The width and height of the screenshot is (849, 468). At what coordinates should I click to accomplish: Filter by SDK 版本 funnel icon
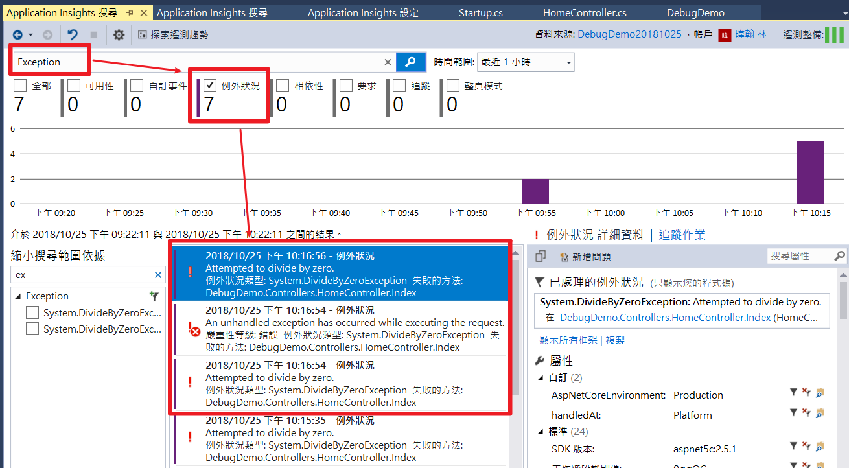pos(793,446)
